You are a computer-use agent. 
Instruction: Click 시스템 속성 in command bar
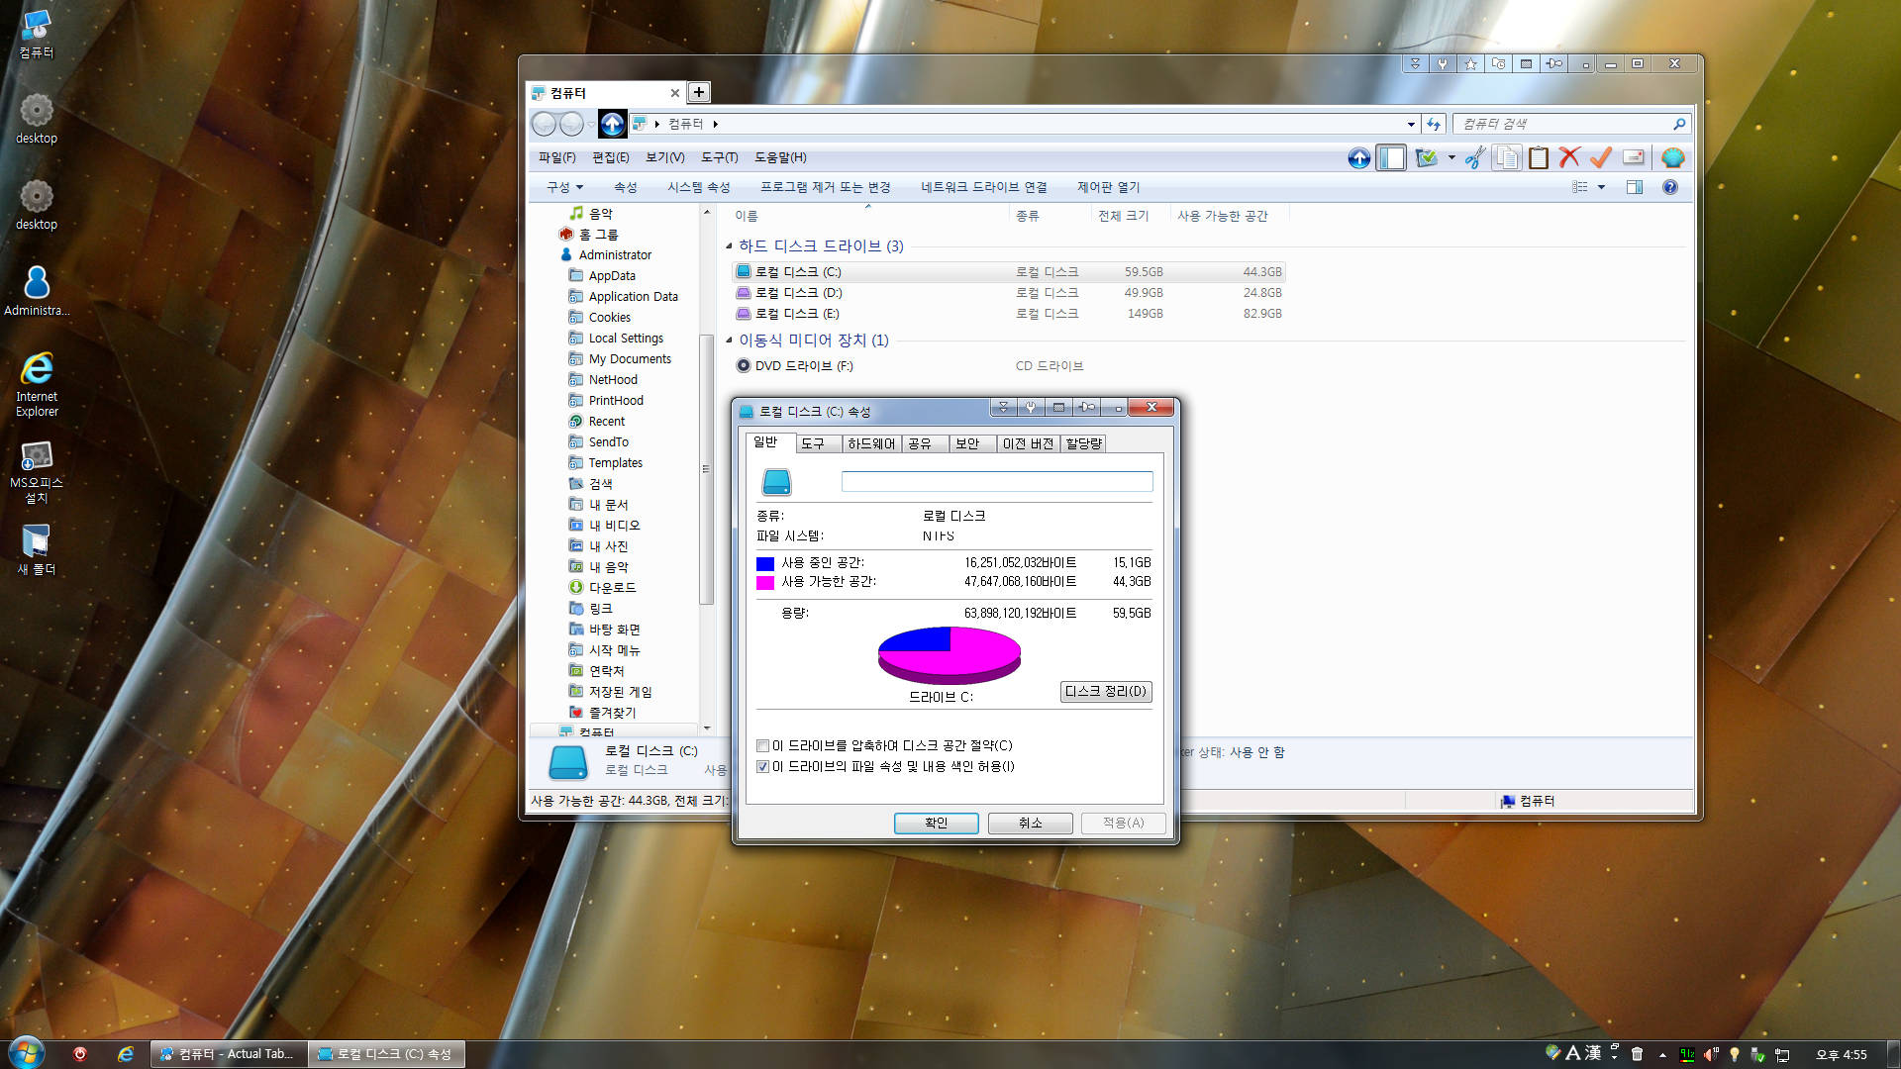point(698,187)
